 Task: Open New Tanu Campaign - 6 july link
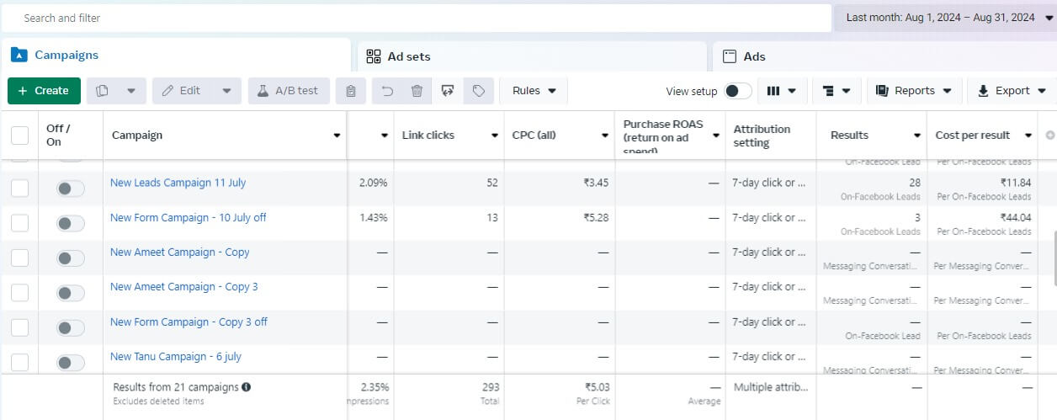click(x=175, y=357)
